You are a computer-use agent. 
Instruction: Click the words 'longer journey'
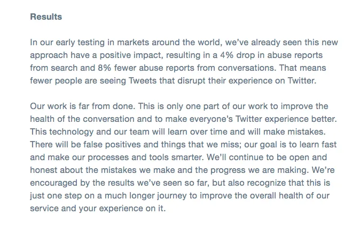(x=158, y=195)
